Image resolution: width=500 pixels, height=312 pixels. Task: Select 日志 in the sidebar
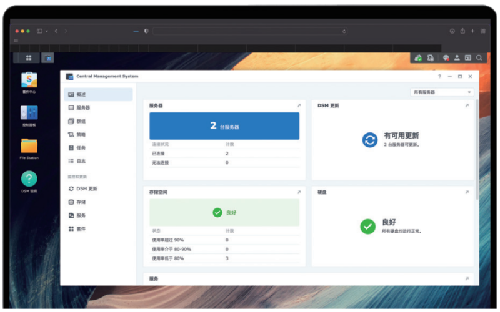[x=98, y=162]
